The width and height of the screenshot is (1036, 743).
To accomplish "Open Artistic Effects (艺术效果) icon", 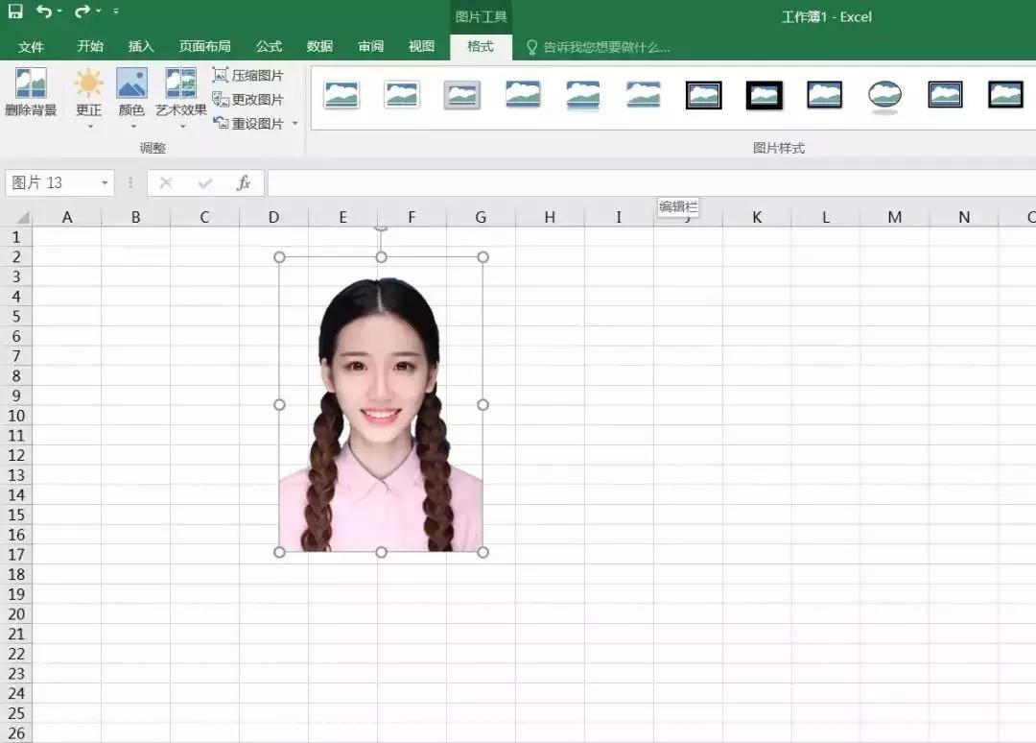I will (x=181, y=84).
